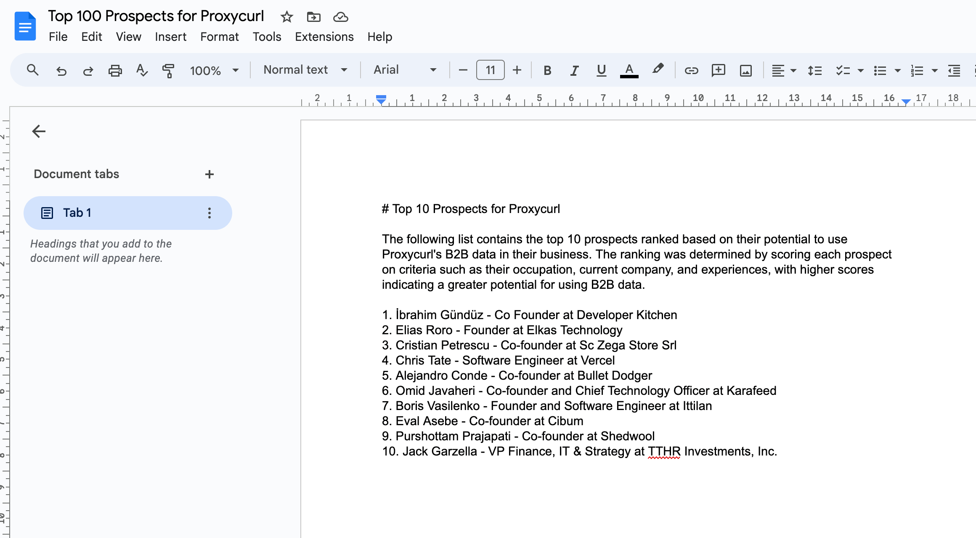Redo the last action
Image resolution: width=976 pixels, height=538 pixels.
88,70
